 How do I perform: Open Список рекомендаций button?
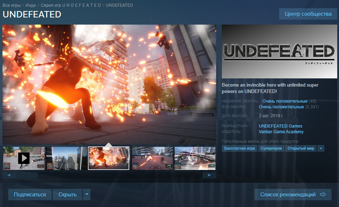pyautogui.click(x=293, y=195)
